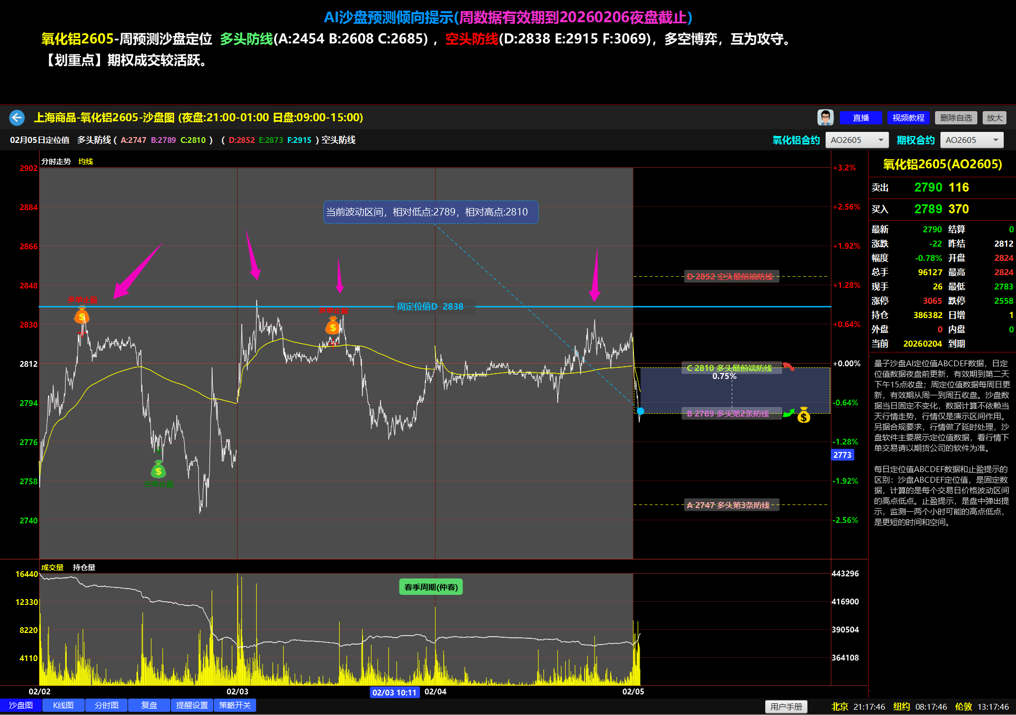This screenshot has height=715, width=1016.
Task: Open the 策略开关 menu tab
Action: (235, 705)
